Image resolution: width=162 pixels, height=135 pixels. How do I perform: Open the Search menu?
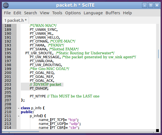(31, 13)
